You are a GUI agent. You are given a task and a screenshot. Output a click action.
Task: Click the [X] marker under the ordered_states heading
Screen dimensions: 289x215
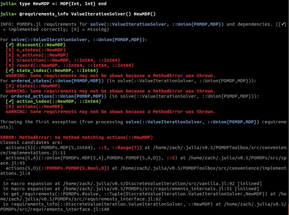[10, 86]
